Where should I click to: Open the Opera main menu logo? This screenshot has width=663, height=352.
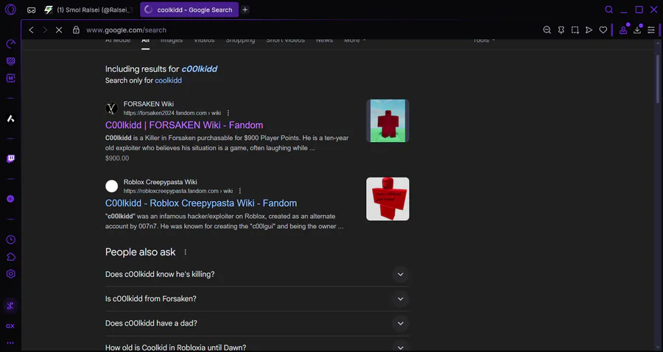(10, 10)
